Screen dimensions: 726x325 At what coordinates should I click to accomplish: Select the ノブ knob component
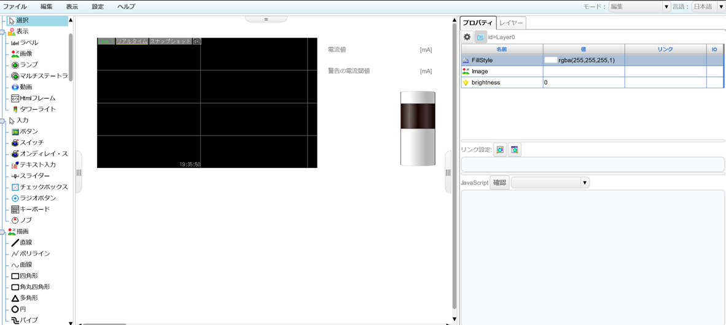click(21, 220)
